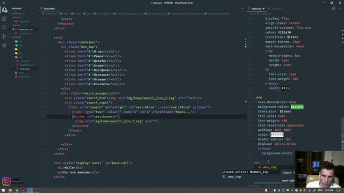344x193 pixels.
Task: Open the Source Control view
Action: point(4,36)
